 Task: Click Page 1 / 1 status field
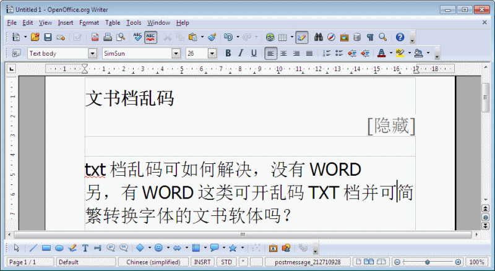tap(30, 262)
